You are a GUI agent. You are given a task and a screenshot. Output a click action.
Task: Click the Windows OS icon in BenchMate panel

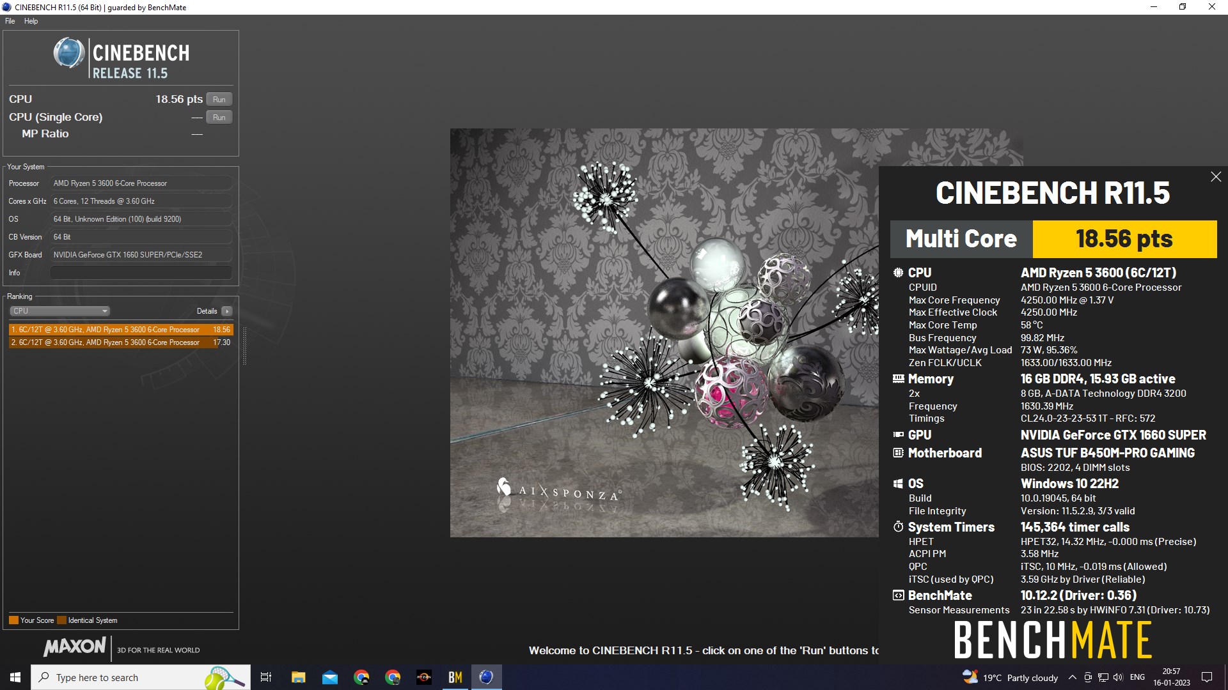pyautogui.click(x=898, y=484)
